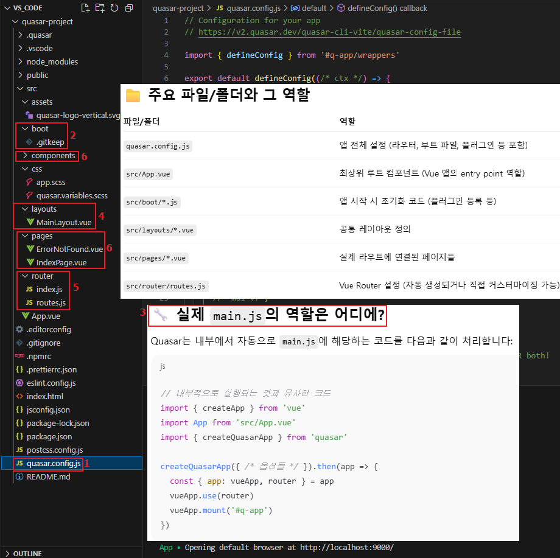Expand the OUTLINE section
The height and width of the screenshot is (558, 560).
(7, 553)
